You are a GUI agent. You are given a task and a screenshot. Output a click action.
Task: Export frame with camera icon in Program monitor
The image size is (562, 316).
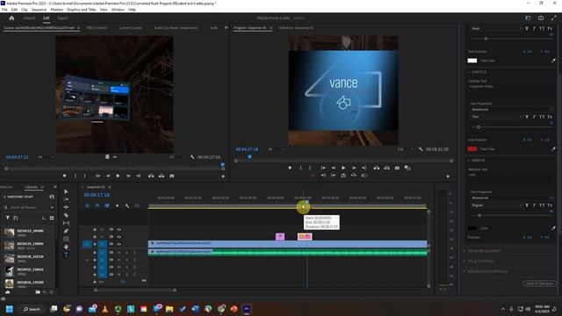tap(397, 168)
